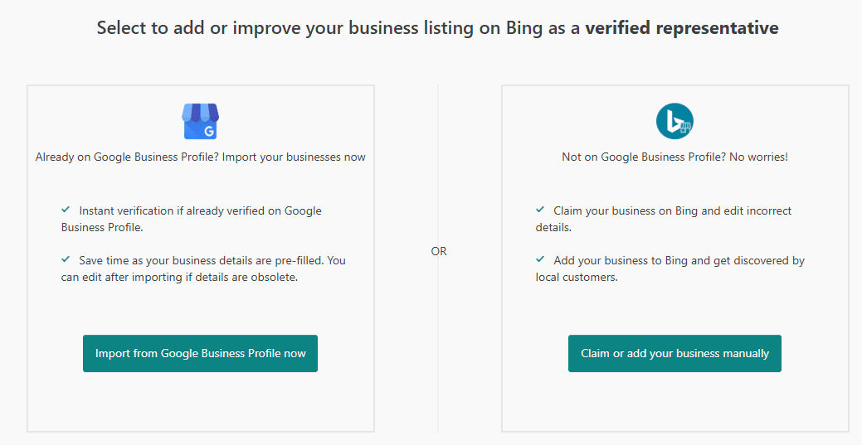Select the 'Instant verification' bullet text
862x445 pixels.
click(199, 210)
